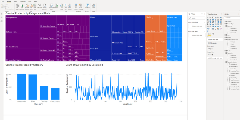Expand the Channel table
Screen dimensions: 240x120
point(225,22)
